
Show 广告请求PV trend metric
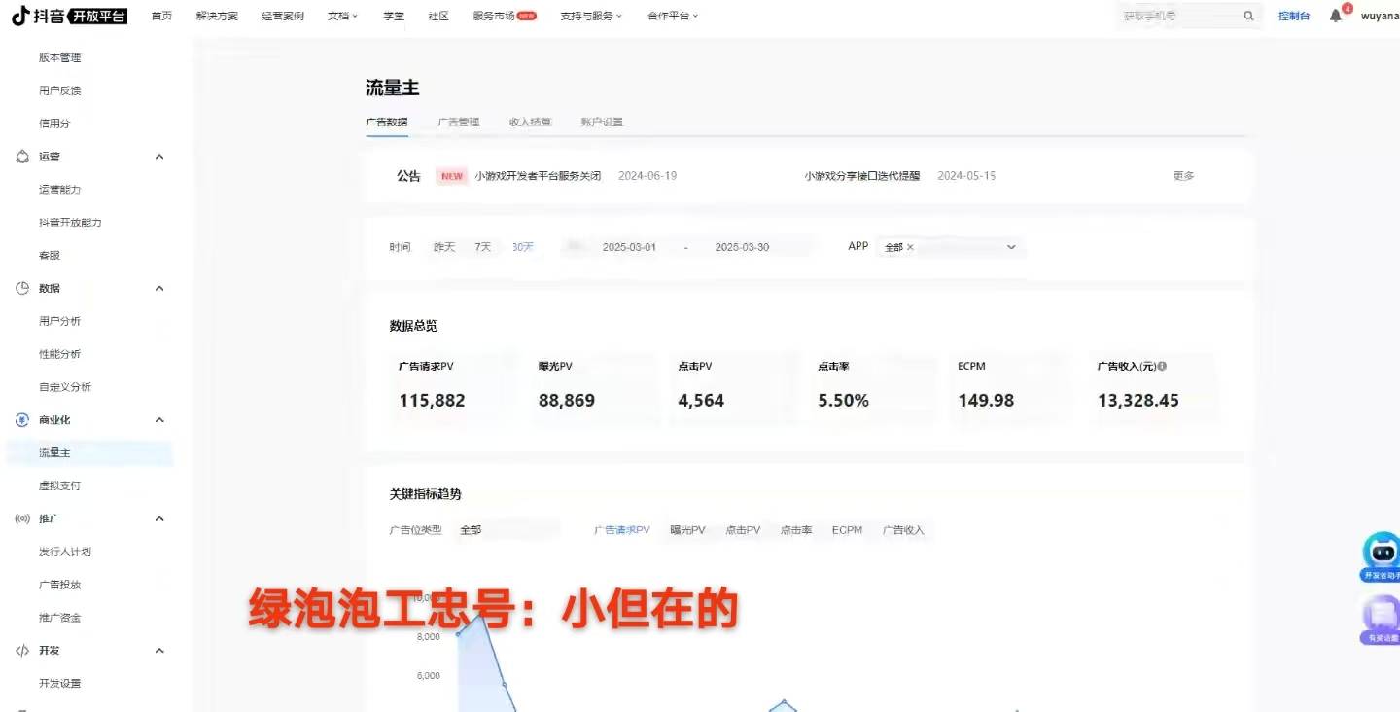622,530
